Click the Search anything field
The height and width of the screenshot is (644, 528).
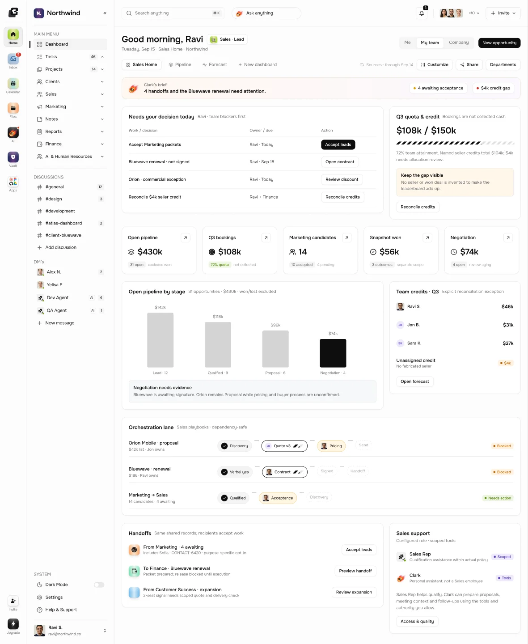pyautogui.click(x=173, y=13)
